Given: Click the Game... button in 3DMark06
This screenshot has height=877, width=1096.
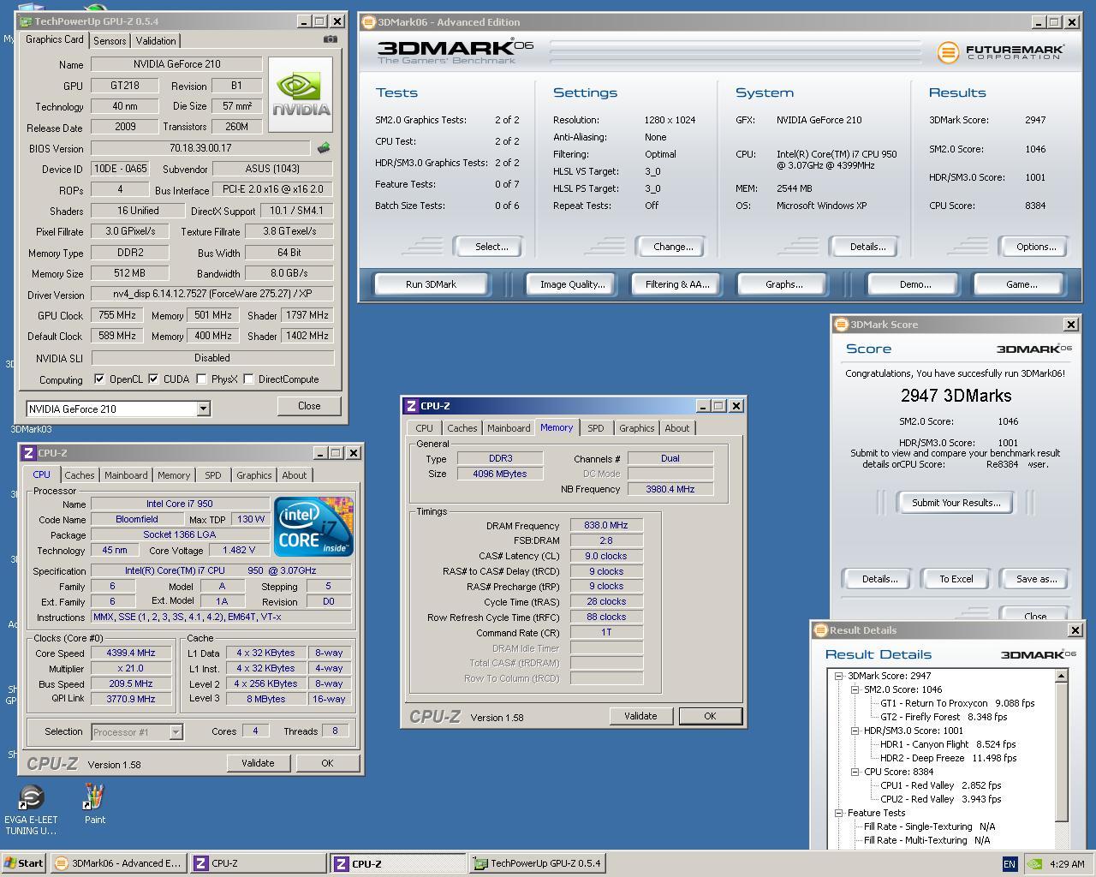Looking at the screenshot, I should tap(1021, 284).
